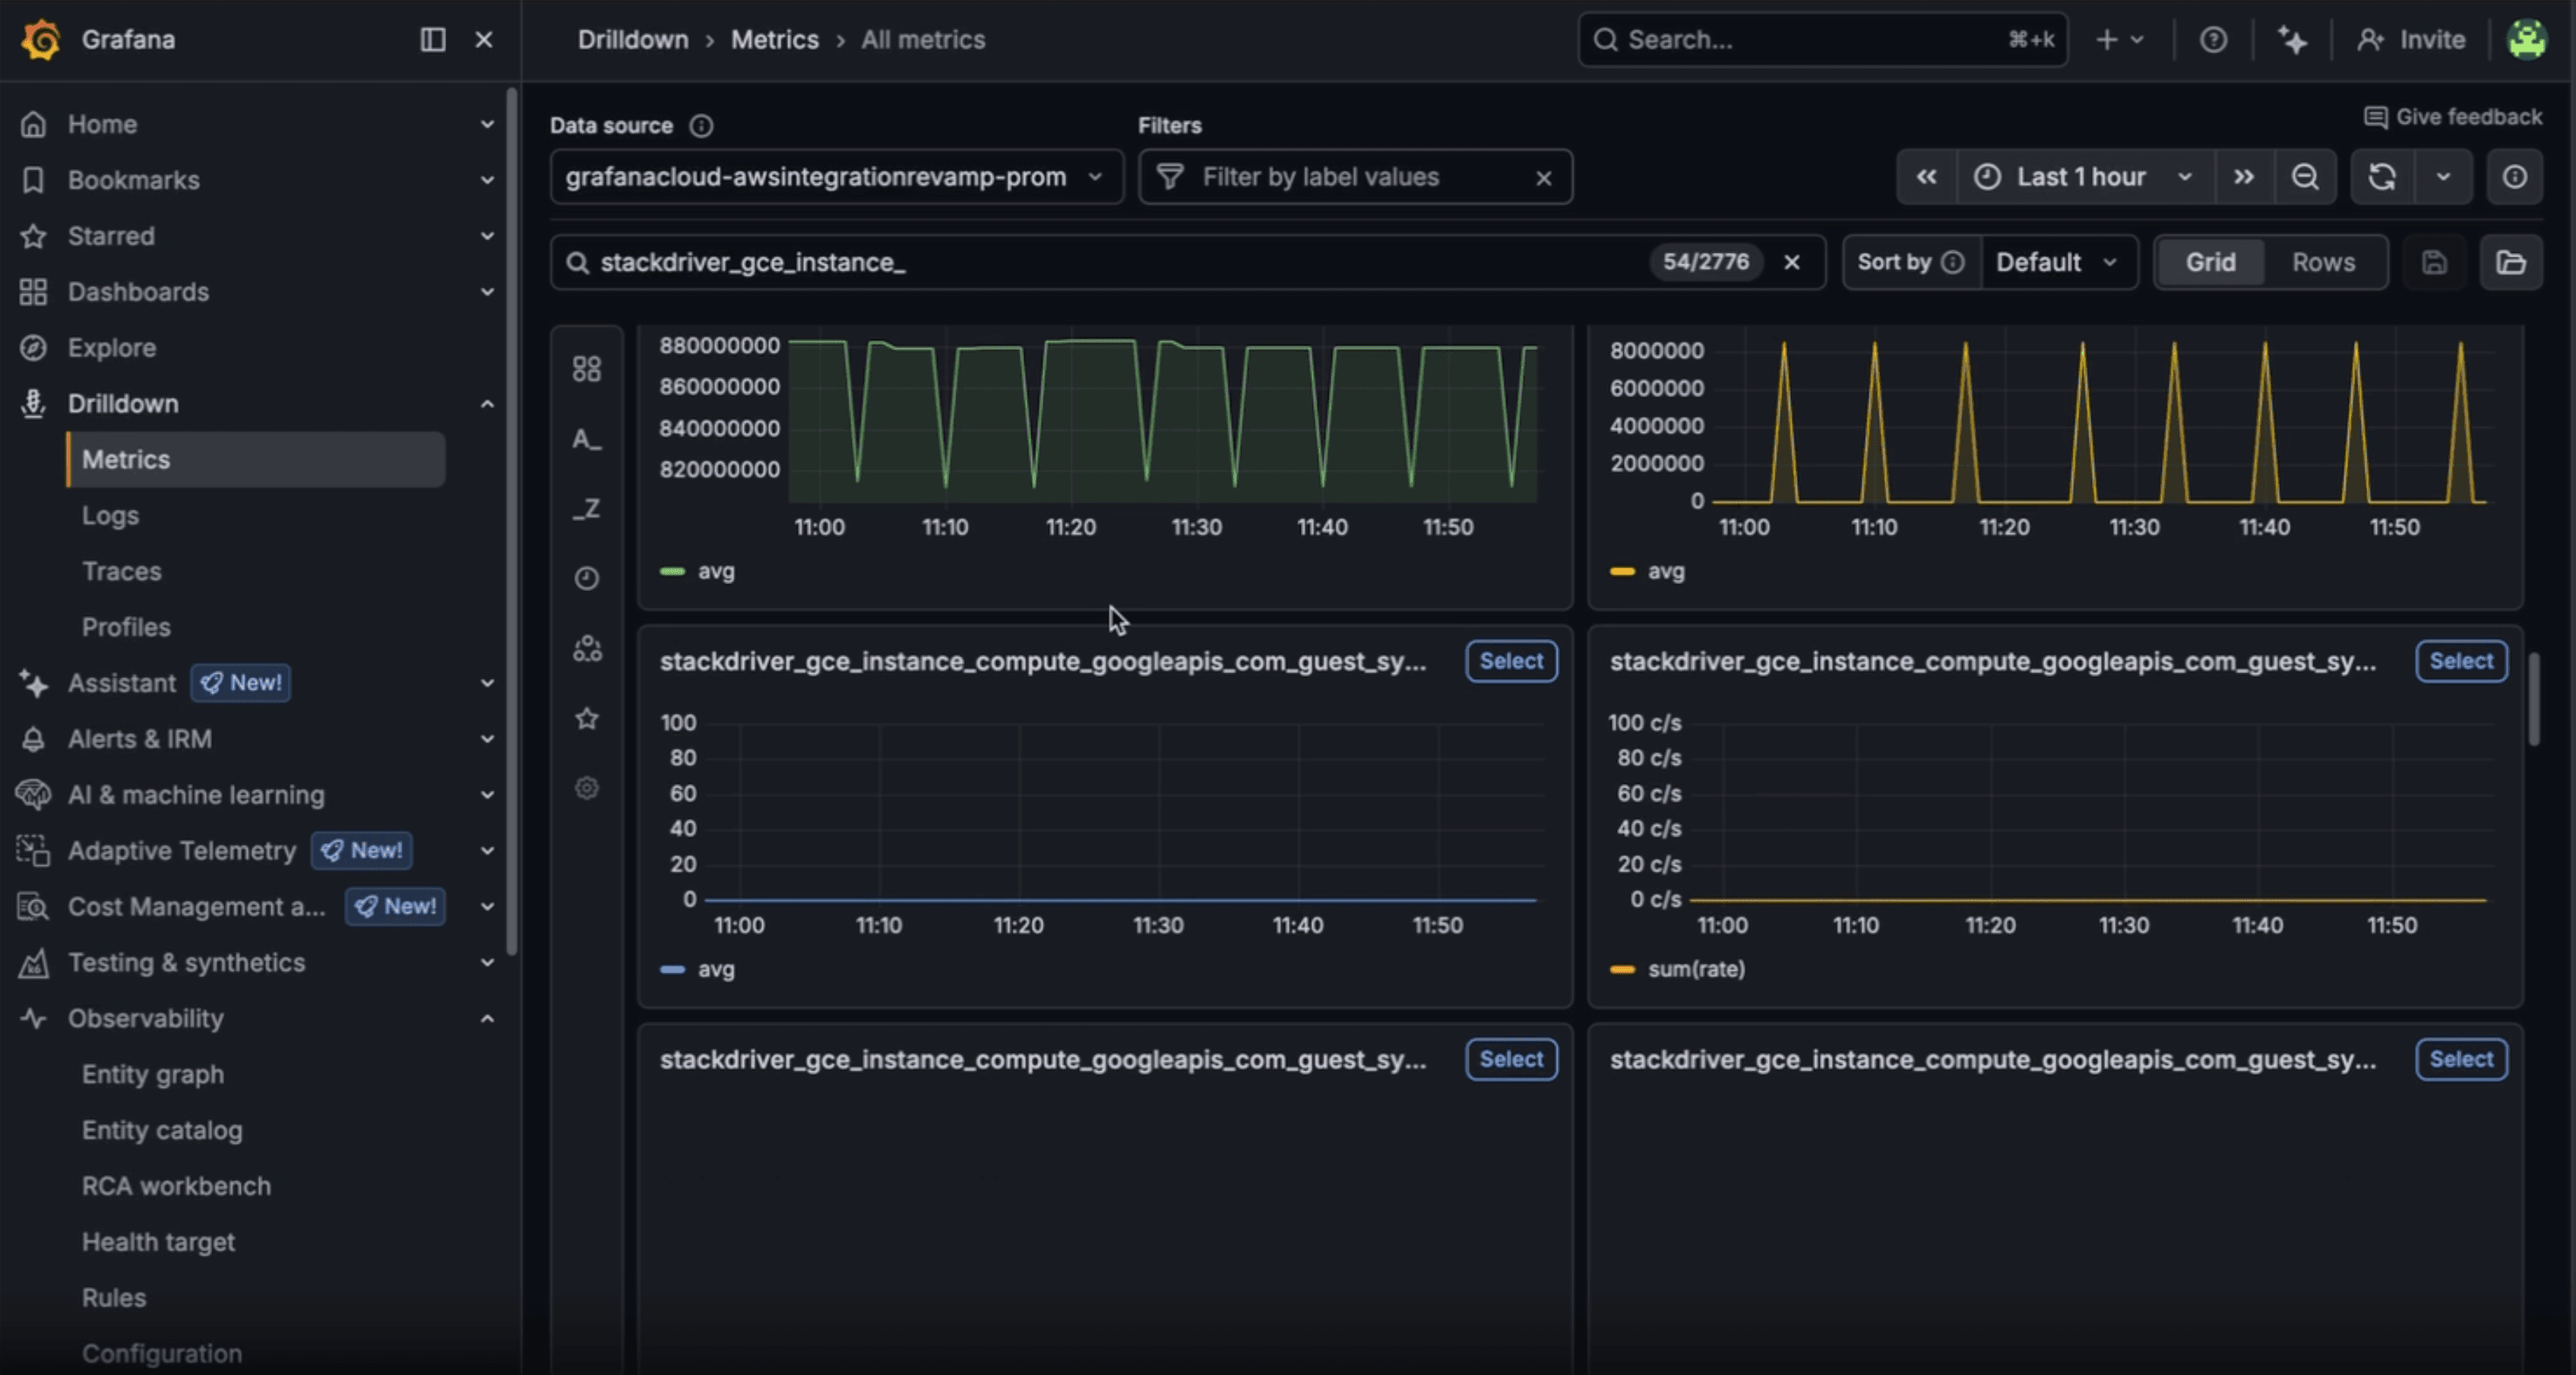
Task: Open the help question-mark icon
Action: pos(2214,40)
